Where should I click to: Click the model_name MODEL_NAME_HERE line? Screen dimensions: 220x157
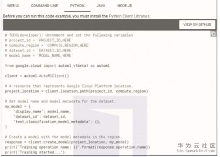[x=39, y=55]
